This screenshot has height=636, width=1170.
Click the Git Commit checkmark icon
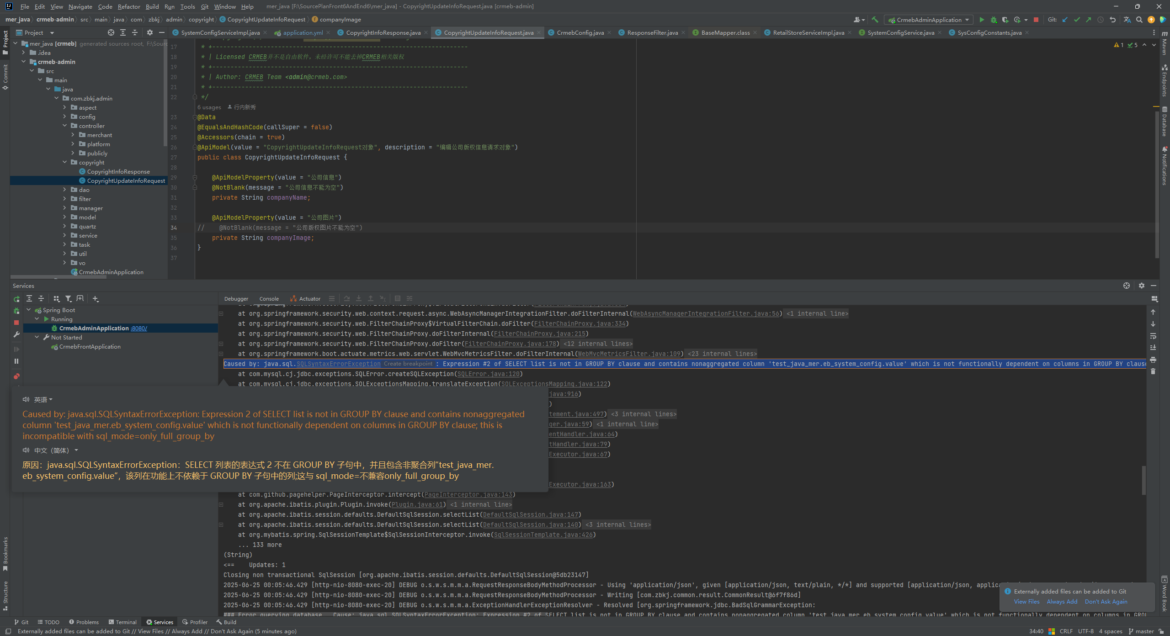point(1077,20)
